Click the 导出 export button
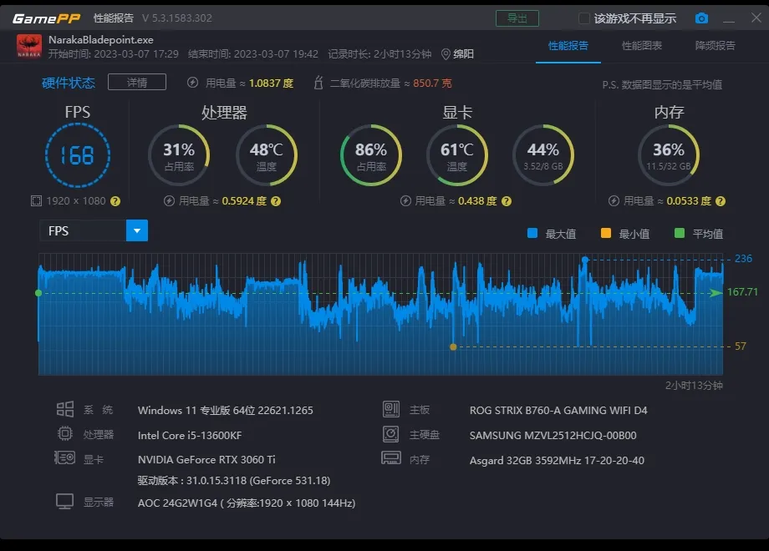 click(x=517, y=18)
